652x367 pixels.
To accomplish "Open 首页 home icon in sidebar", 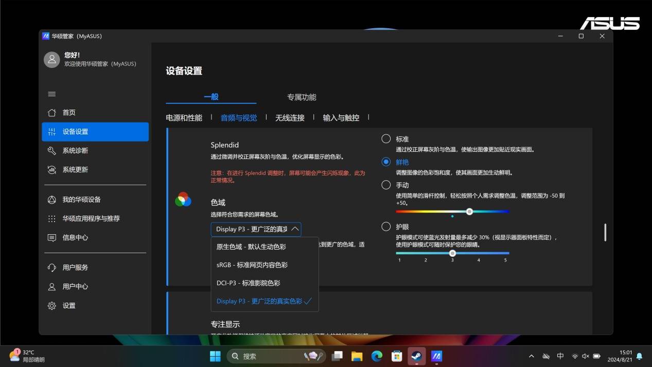I will point(51,113).
